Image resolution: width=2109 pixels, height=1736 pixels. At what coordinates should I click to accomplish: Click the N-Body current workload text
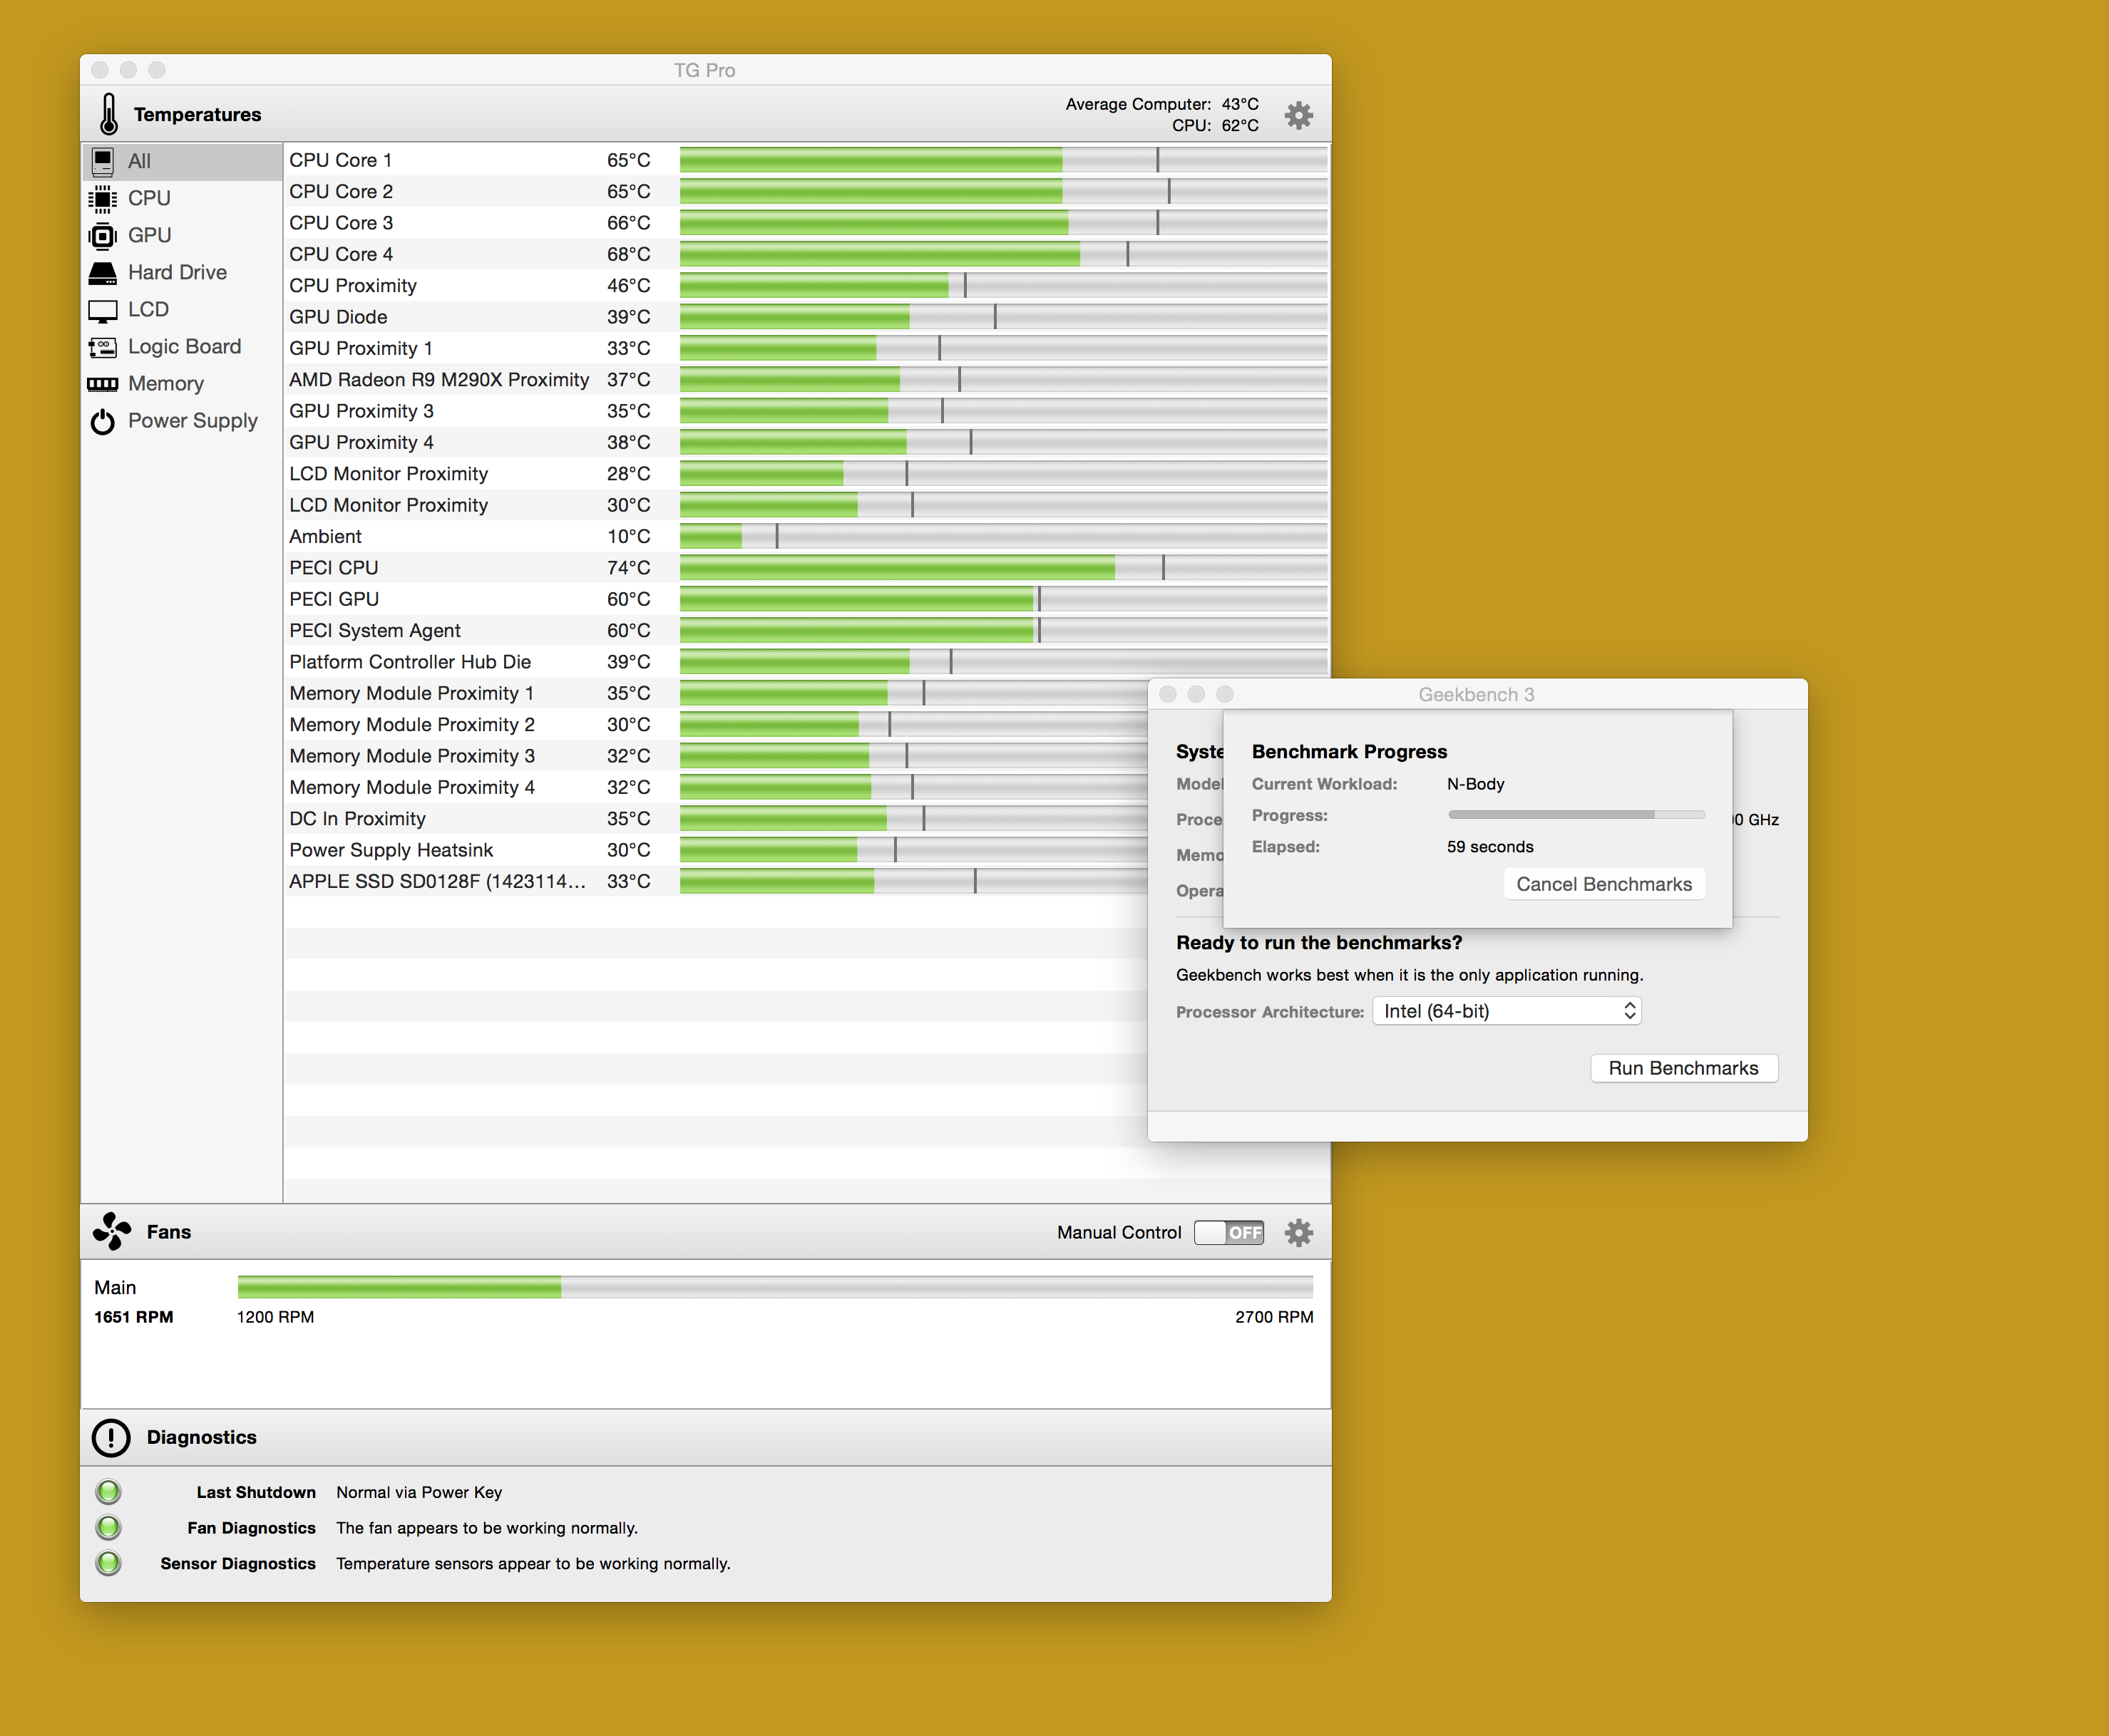tap(1476, 784)
